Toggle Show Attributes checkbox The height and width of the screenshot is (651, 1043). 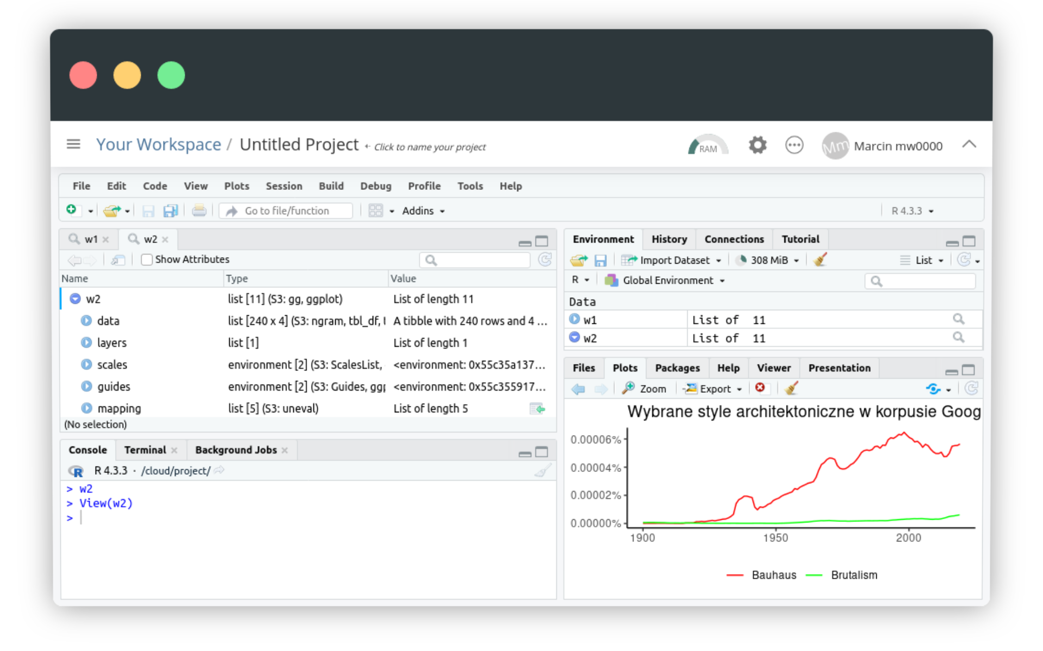[146, 259]
